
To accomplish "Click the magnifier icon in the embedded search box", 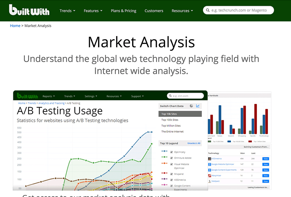I will coord(170,96).
